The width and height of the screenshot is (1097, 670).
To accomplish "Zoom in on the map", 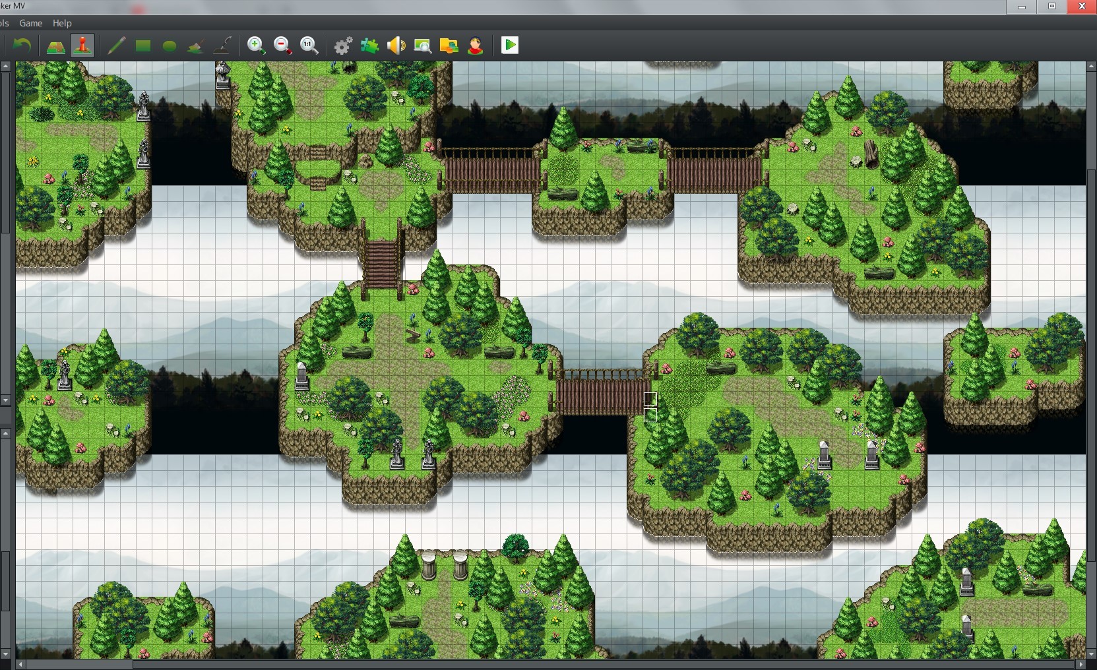I will [256, 46].
